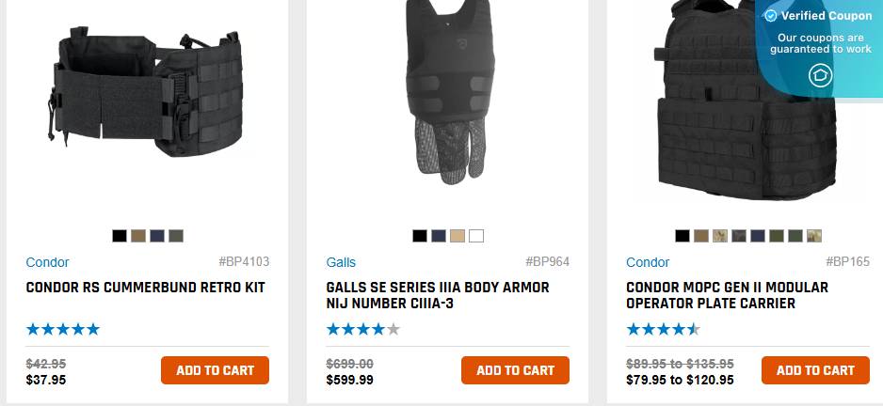This screenshot has height=406, width=883.
Task: Open Galls SE Series IIIA Body Armor title
Action: pyautogui.click(x=438, y=296)
